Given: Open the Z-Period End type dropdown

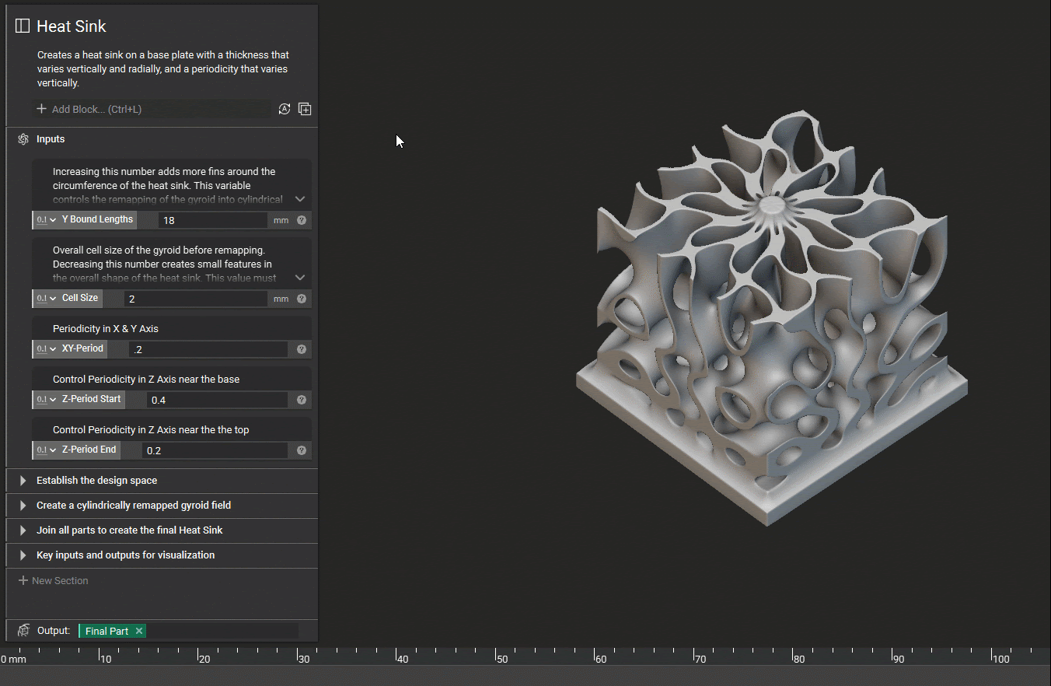Looking at the screenshot, I should click(47, 450).
